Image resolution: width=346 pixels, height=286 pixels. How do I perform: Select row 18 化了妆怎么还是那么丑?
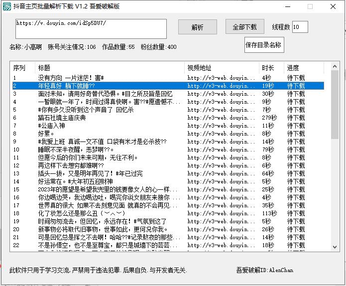coord(168,213)
